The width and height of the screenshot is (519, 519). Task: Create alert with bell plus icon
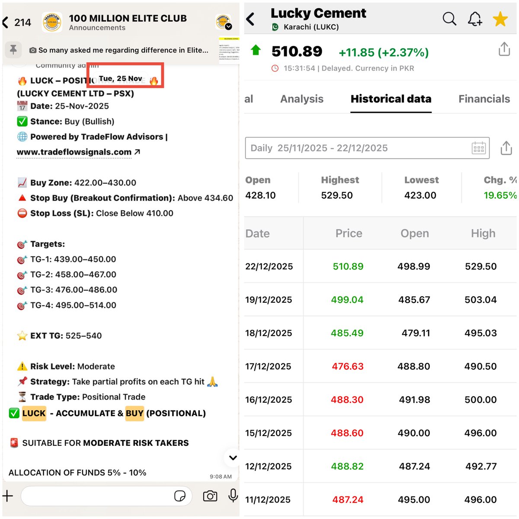coord(475,19)
